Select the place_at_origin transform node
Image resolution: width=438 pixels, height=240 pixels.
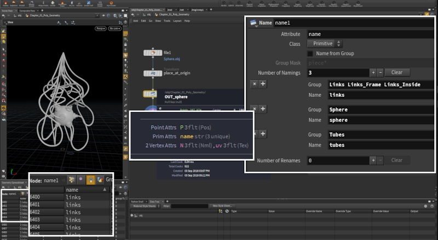152,73
